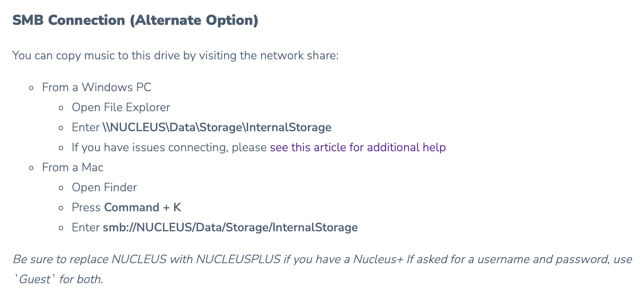641x298 pixels.
Task: Click the bullet beside "From a Windows PC"
Action: tap(32, 88)
